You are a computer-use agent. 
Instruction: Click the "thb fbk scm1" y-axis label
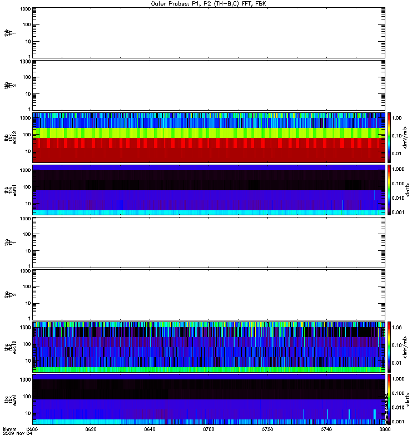[11, 190]
